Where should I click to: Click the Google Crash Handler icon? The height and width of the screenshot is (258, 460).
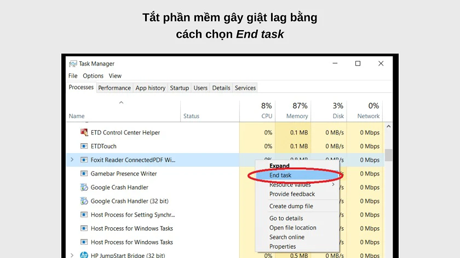pos(84,187)
